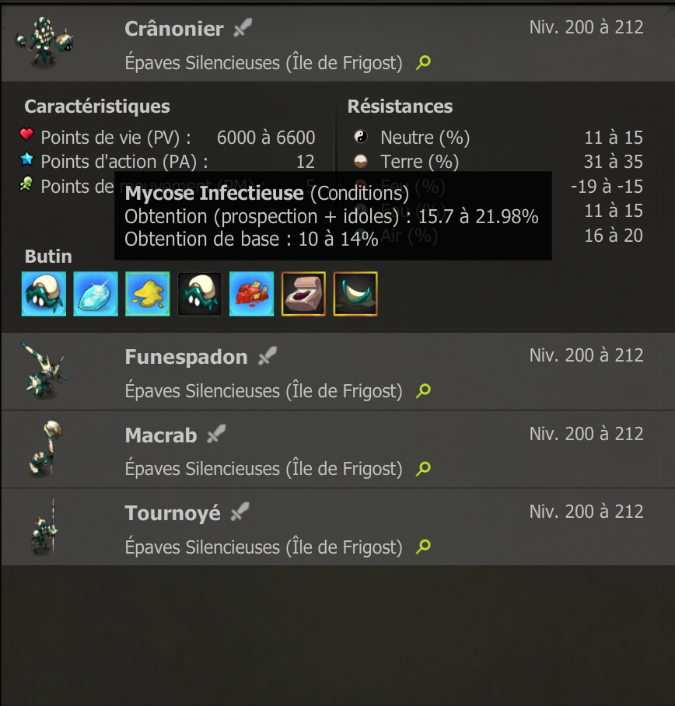
Task: Expand the Macrab monster entry
Action: click(x=337, y=449)
